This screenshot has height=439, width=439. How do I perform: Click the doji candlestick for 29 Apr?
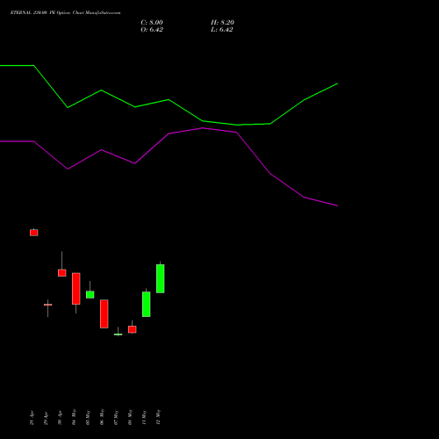(x=48, y=305)
